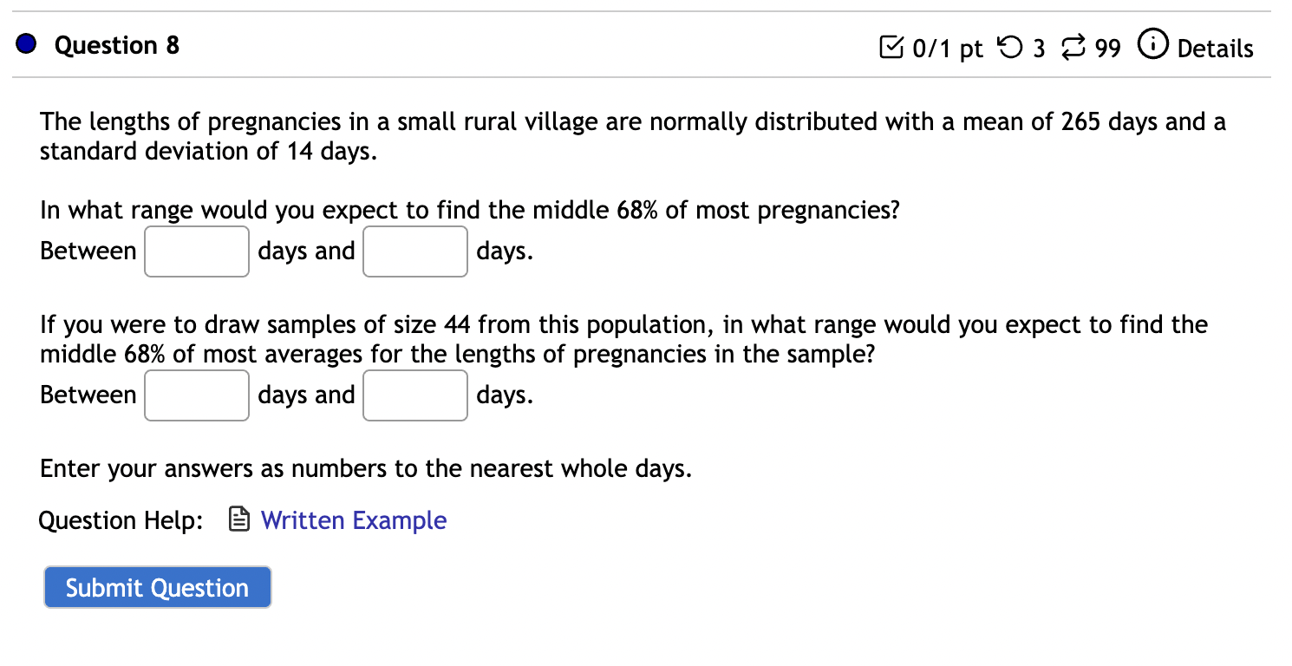Click the 0/1 pt score label

tap(949, 49)
